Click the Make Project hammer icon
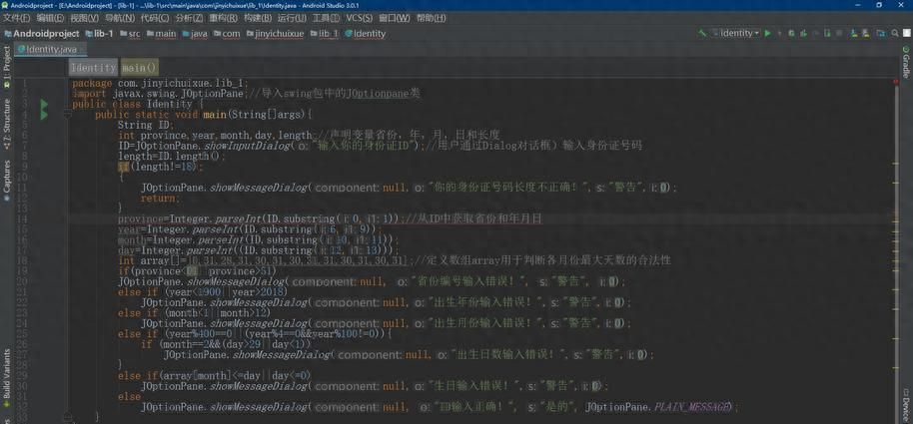 tap(701, 33)
